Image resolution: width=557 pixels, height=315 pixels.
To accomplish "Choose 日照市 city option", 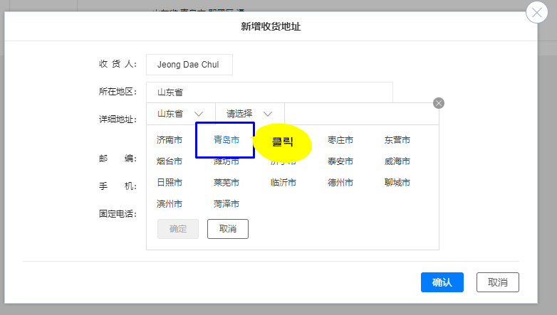I will (x=170, y=183).
